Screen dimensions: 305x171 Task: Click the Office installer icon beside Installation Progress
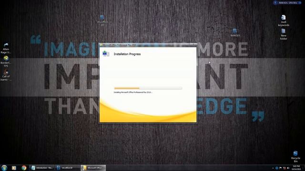(106, 54)
